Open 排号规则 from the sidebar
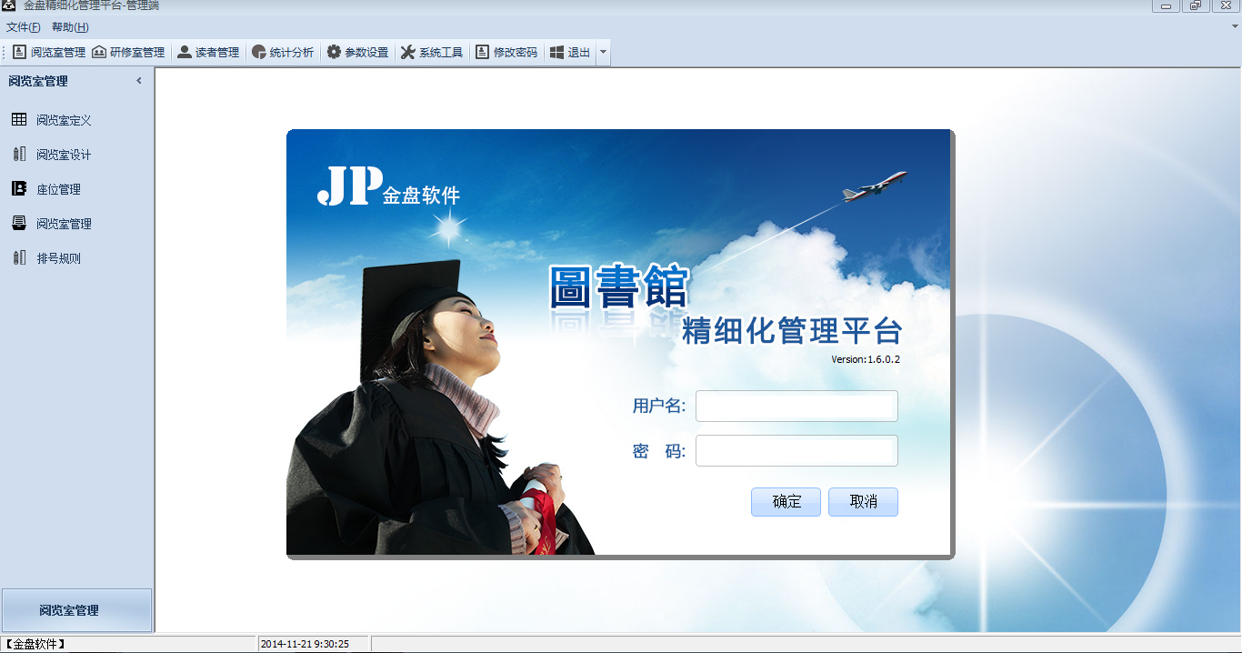 (58, 258)
